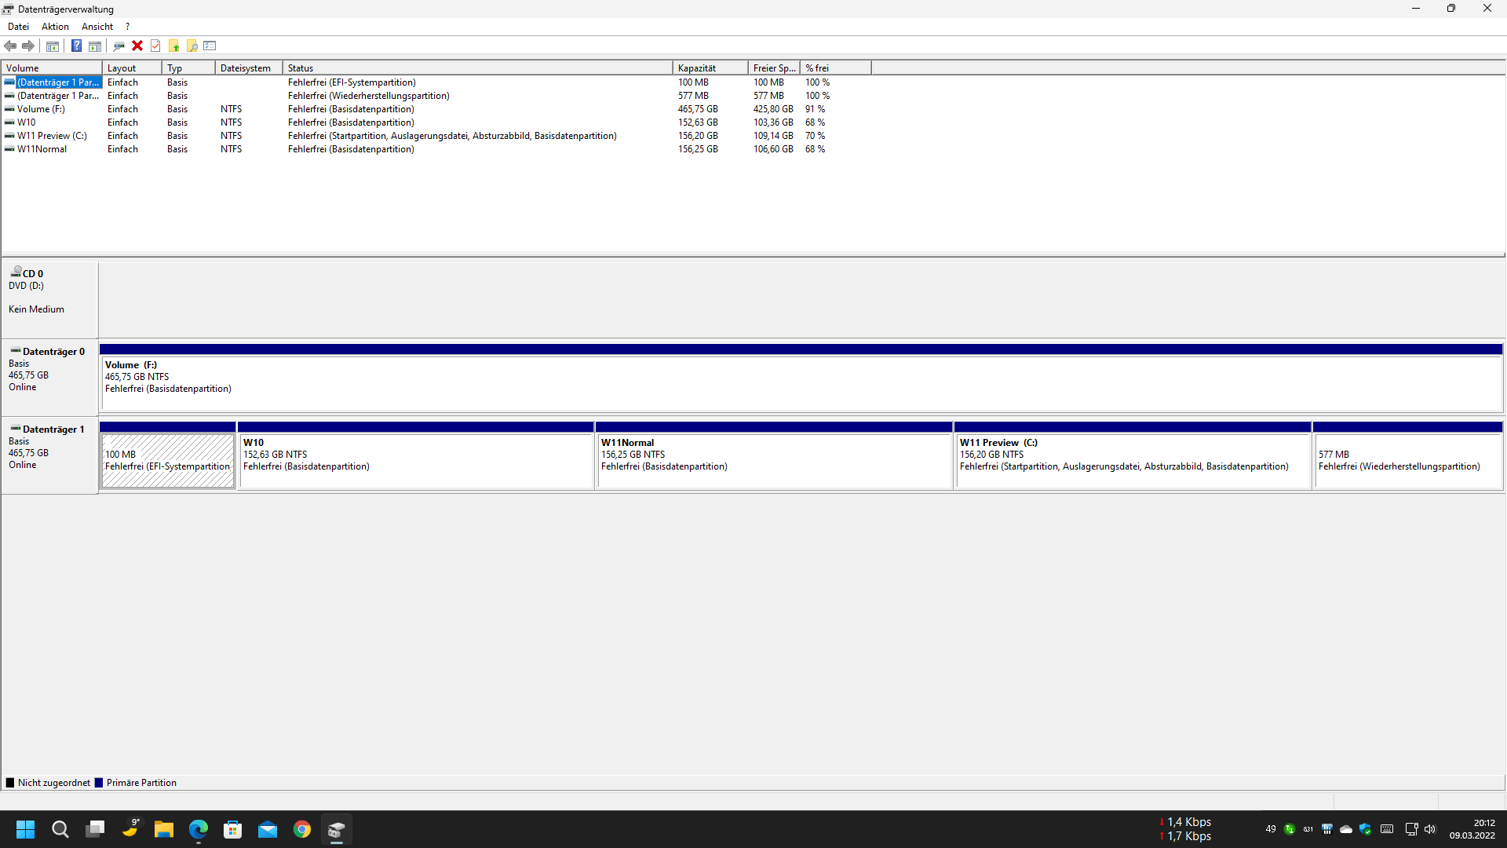Select the CD 0 DVD (D:) drive label

49,299
